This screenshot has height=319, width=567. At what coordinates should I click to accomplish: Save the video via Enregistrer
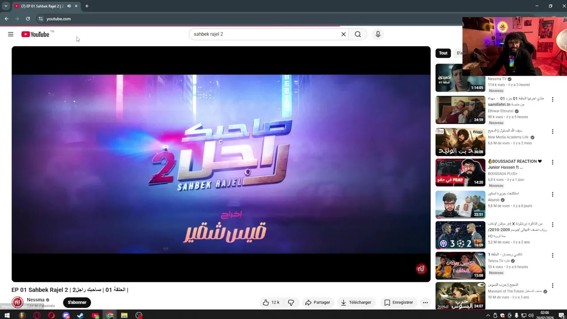point(399,302)
